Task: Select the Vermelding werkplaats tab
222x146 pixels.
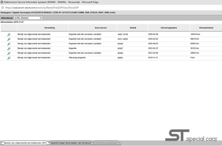Action: point(106,143)
